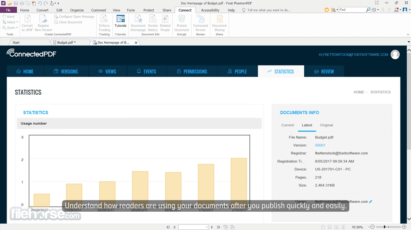Close the Doc Homepage of Budget tab
The image size is (411, 230).
coord(136,42)
